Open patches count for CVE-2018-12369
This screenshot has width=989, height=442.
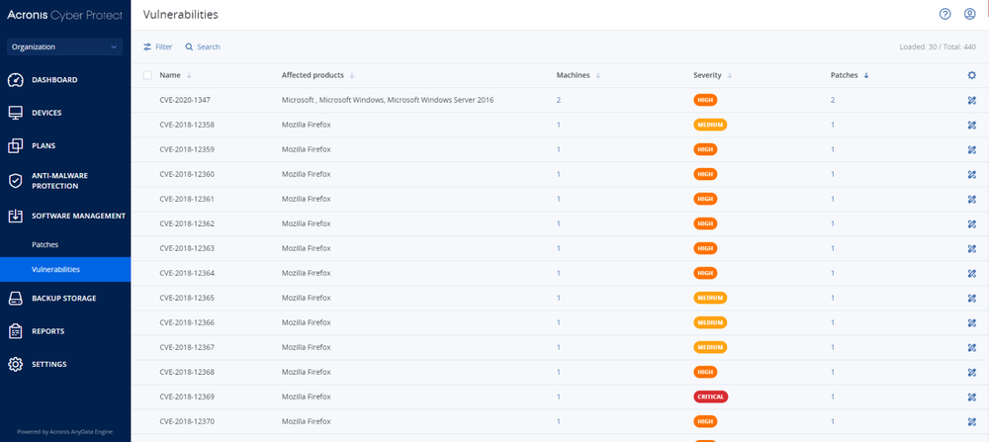pyautogui.click(x=833, y=397)
